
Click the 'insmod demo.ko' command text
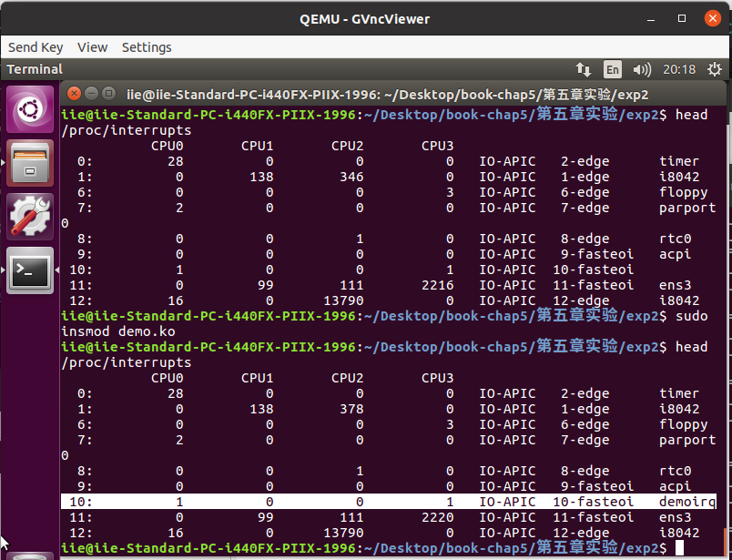point(118,331)
